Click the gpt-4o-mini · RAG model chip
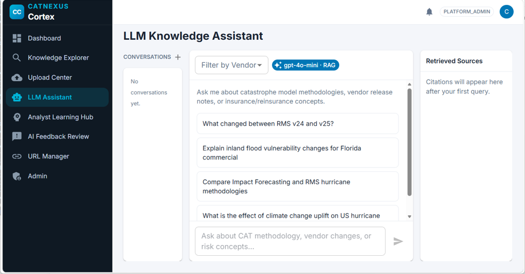This screenshot has width=525, height=274. coord(305,65)
